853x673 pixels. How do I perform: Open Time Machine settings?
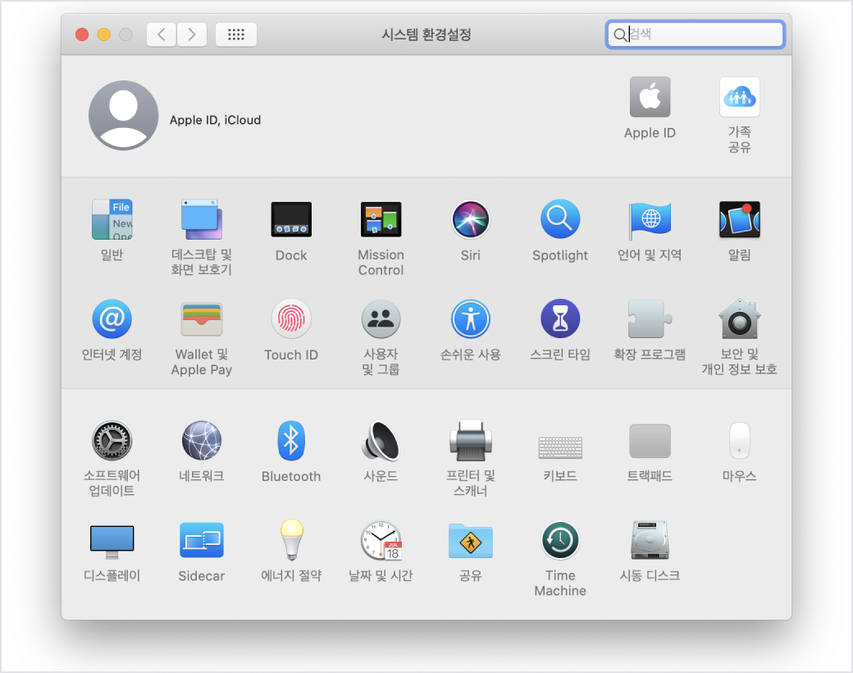click(560, 540)
